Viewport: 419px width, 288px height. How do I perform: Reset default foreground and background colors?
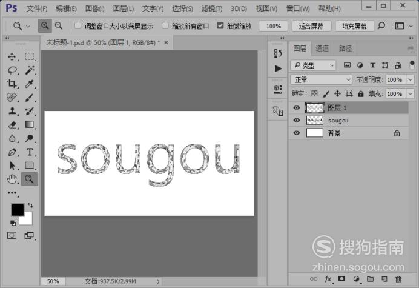click(x=13, y=223)
